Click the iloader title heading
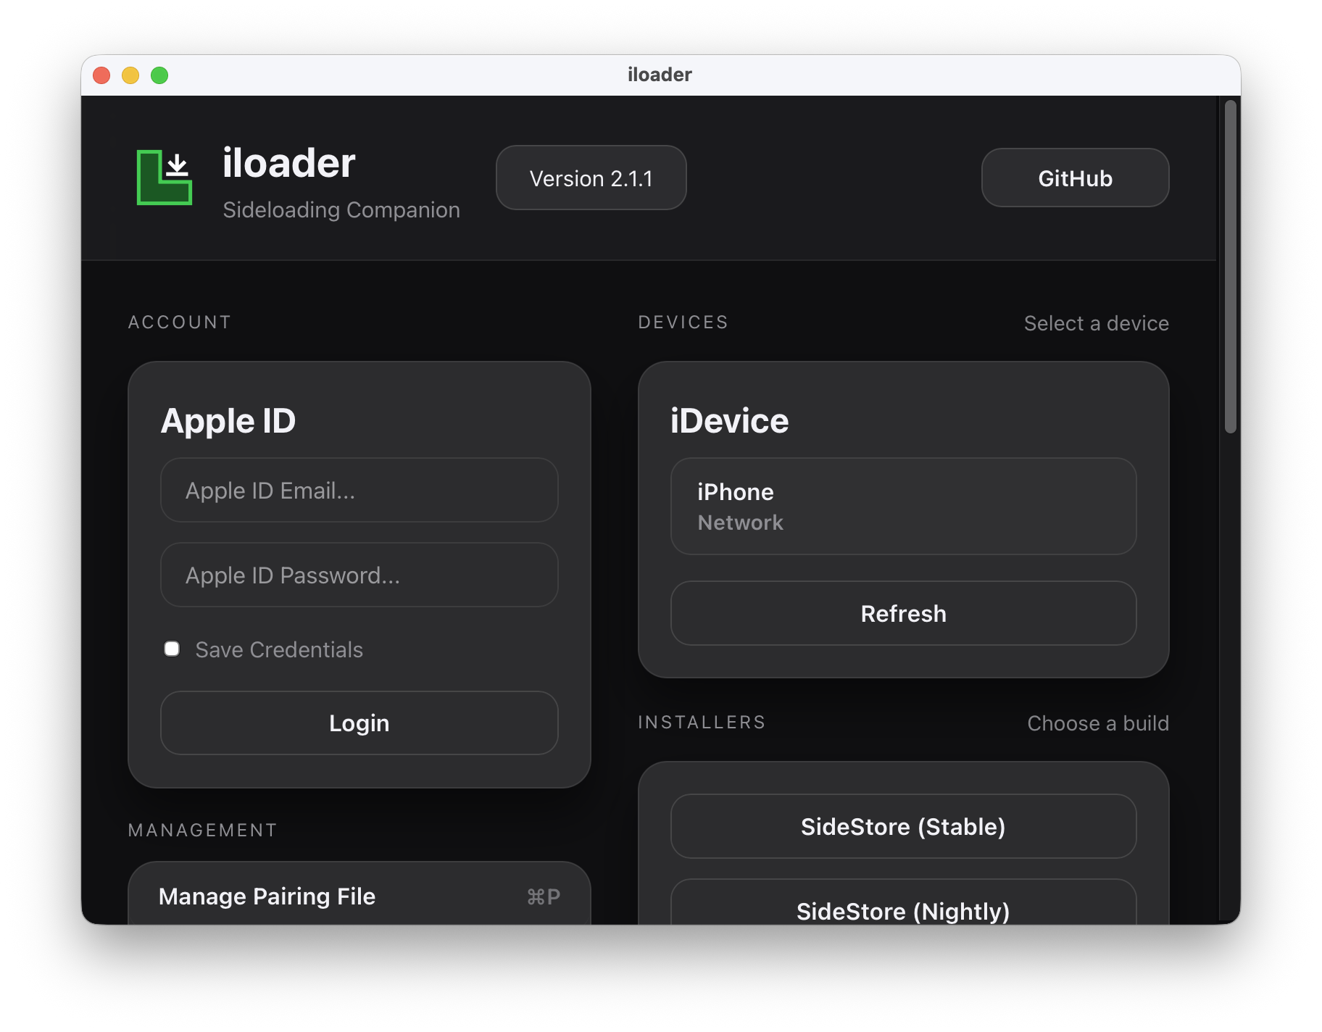Image resolution: width=1322 pixels, height=1032 pixels. (288, 163)
